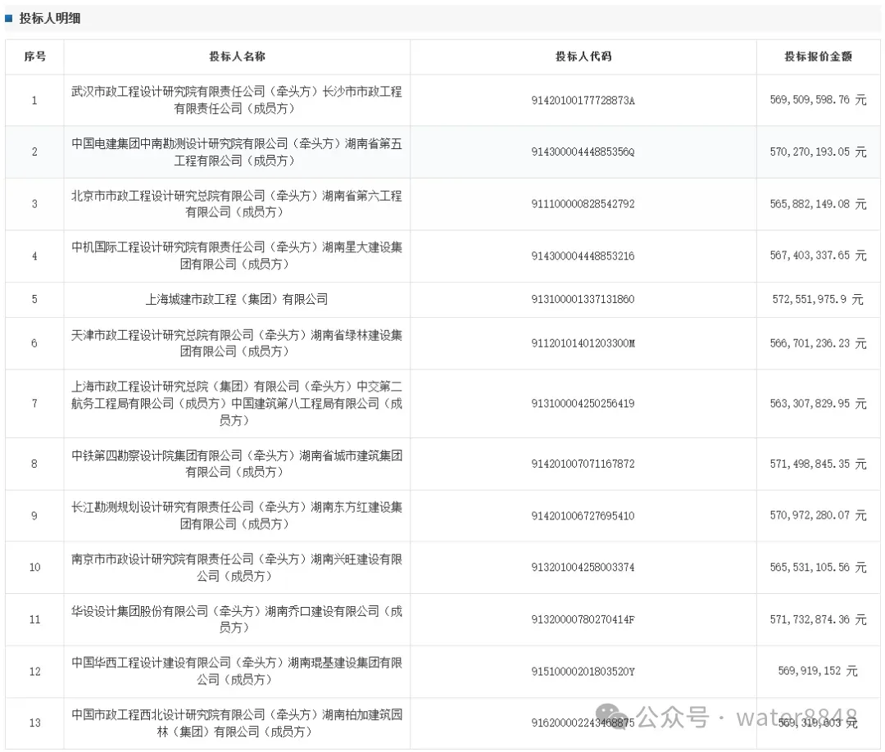This screenshot has height=752, width=885.
Task: Click the 投标报价金额 column header
Action: [x=818, y=57]
